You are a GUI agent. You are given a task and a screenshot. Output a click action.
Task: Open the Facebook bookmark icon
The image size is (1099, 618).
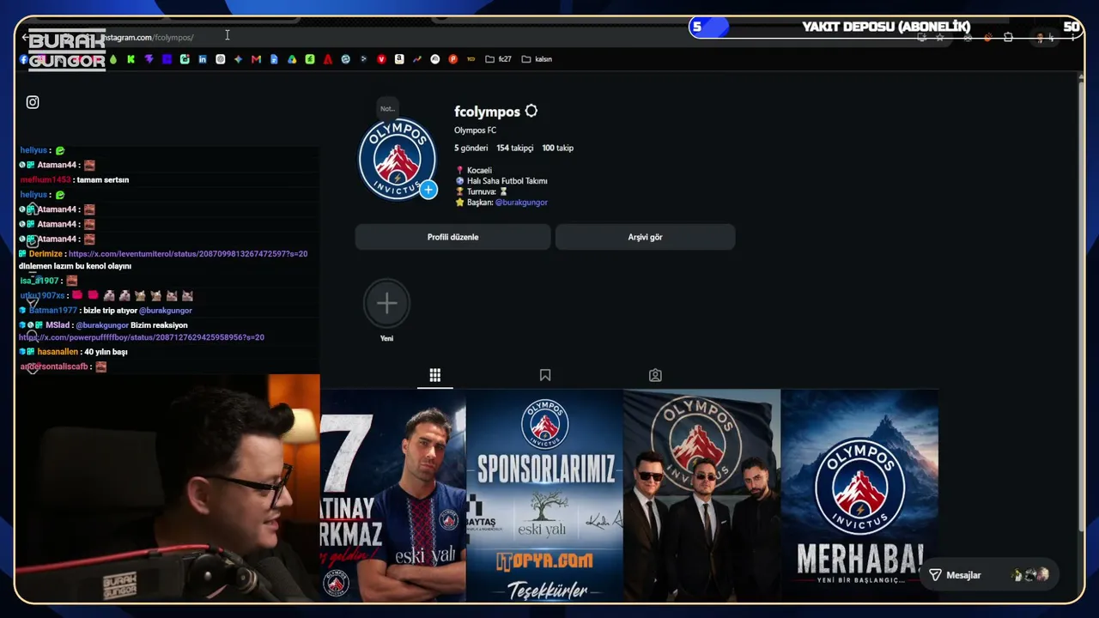(x=24, y=59)
